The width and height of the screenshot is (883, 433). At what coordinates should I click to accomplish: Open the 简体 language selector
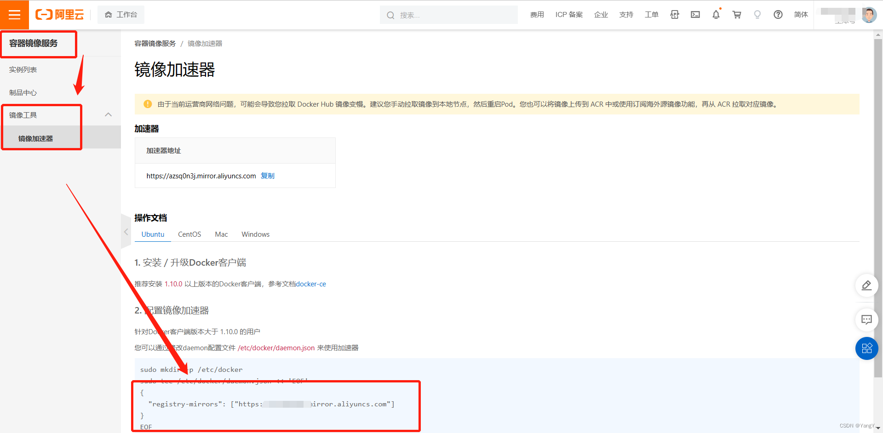[801, 14]
